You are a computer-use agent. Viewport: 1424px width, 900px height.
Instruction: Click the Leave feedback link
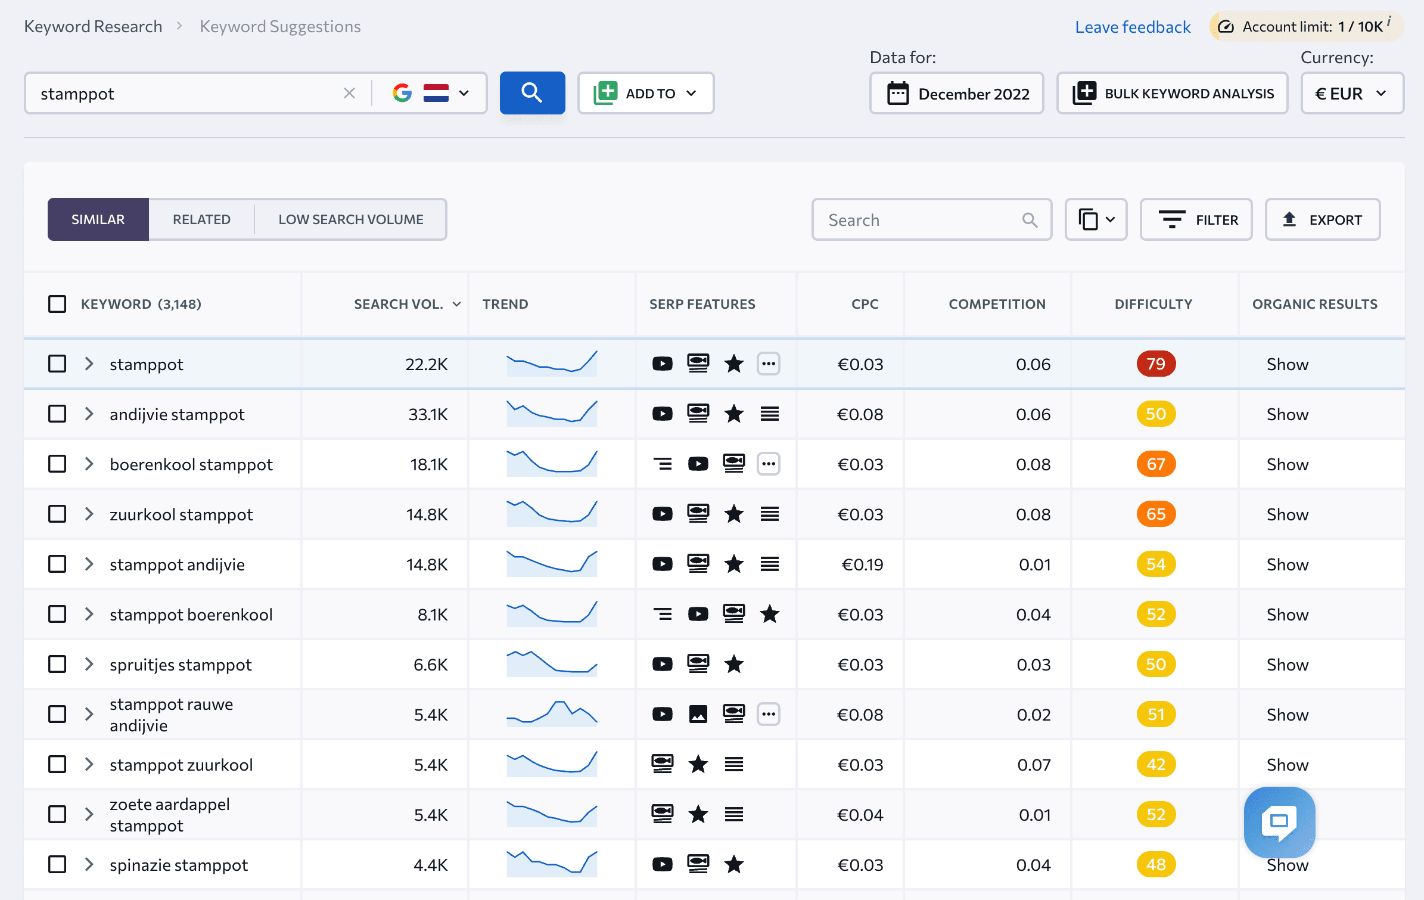(1133, 26)
